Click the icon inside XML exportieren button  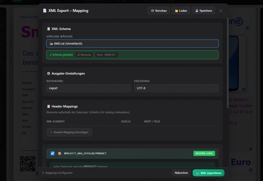pyautogui.click(x=198, y=173)
